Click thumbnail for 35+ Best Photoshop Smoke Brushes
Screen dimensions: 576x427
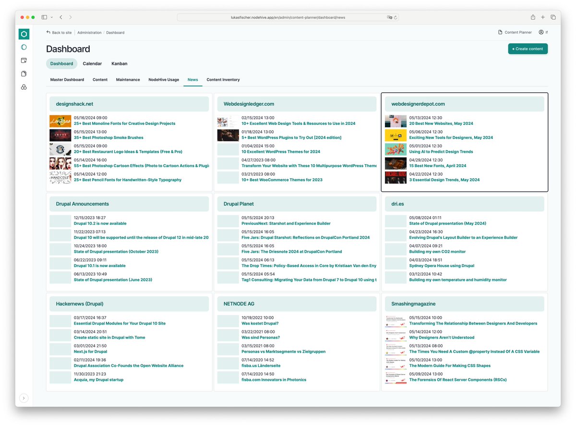tap(60, 135)
